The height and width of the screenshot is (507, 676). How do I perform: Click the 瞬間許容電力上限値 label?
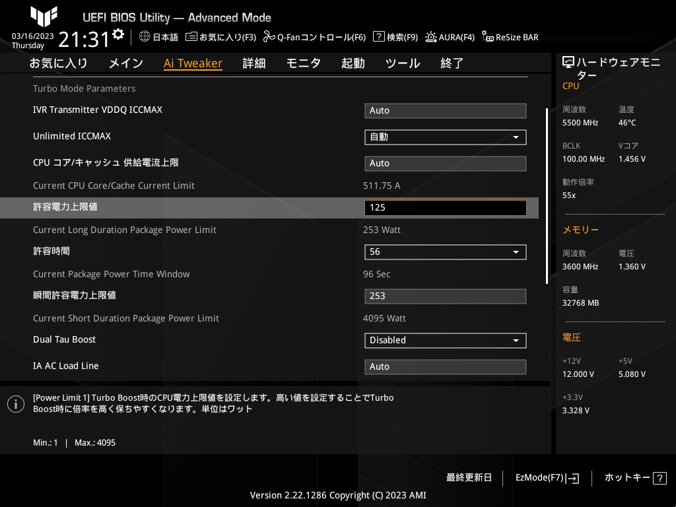[x=75, y=295]
